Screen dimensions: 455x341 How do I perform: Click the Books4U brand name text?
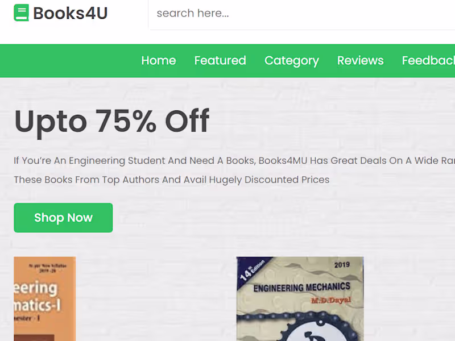pos(70,13)
